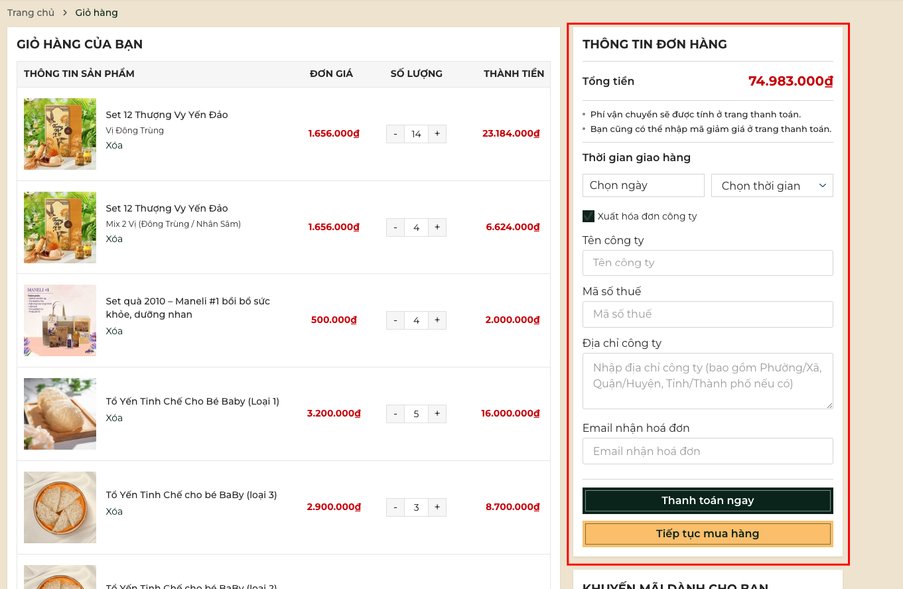Click the Tiếp tục mua hàng button
The width and height of the screenshot is (903, 589).
coord(707,534)
